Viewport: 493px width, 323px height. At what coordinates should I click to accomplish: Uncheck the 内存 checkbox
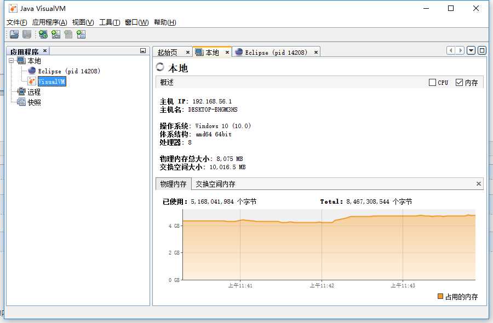459,82
